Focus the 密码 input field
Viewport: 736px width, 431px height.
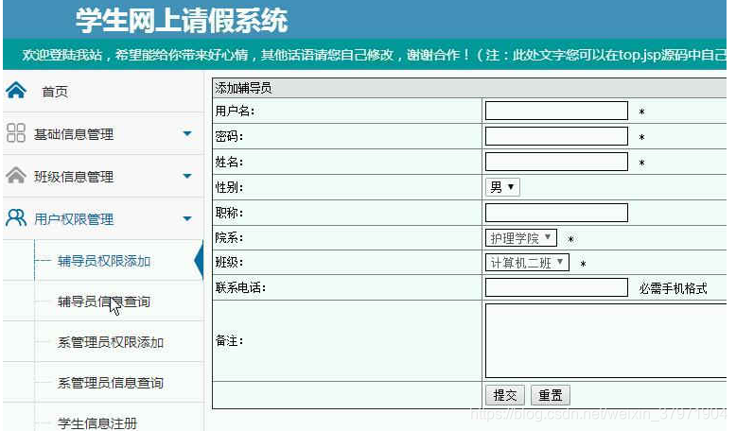[x=556, y=136]
